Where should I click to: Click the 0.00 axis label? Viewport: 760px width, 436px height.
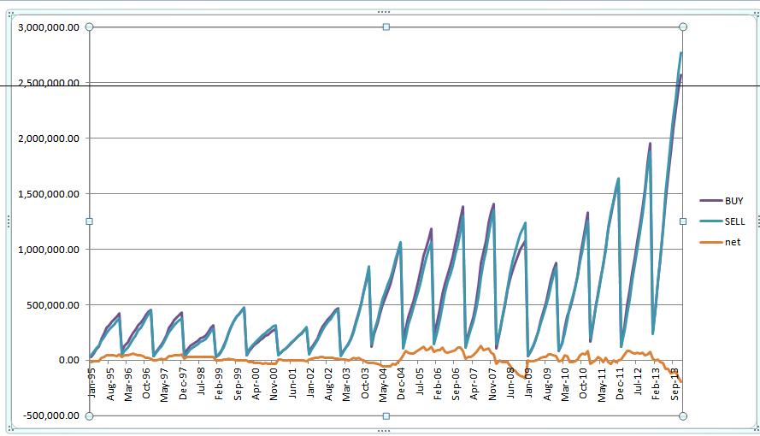[x=69, y=360]
